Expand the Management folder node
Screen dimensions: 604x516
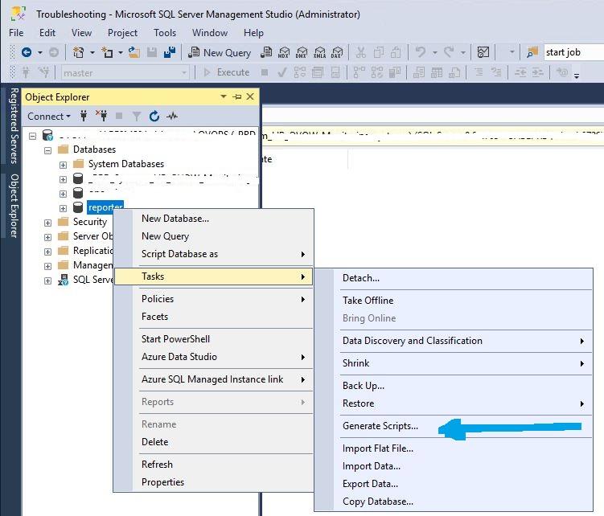click(47, 266)
